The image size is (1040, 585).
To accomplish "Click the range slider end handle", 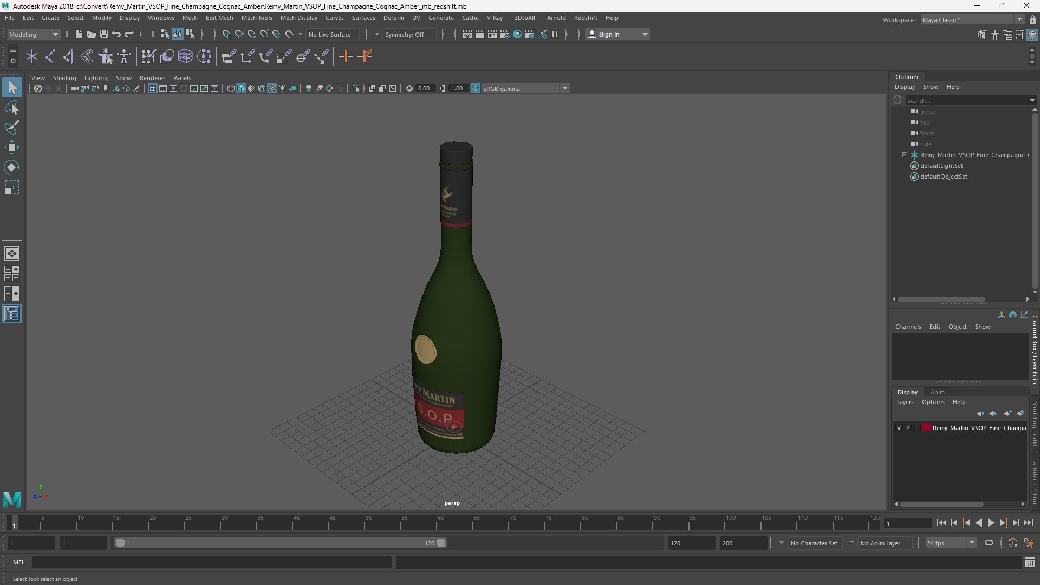I will pos(441,543).
